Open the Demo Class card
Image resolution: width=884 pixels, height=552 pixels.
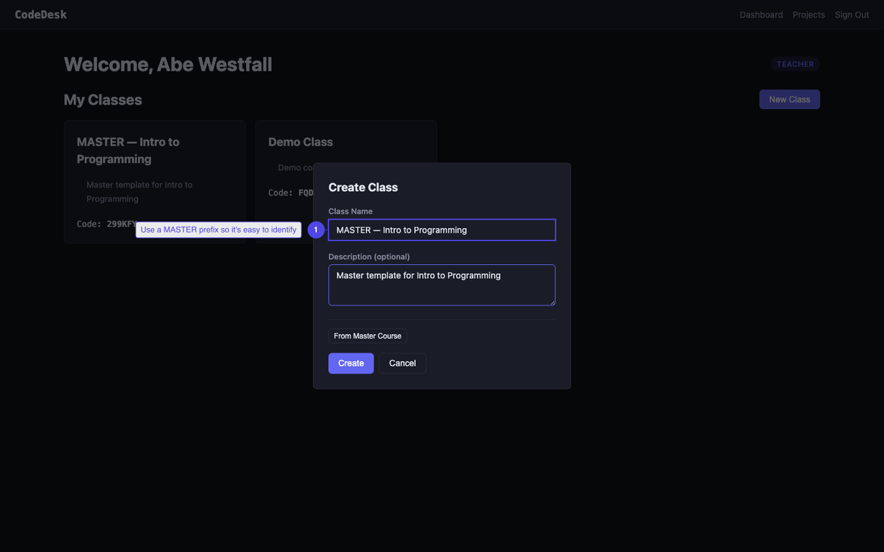pos(301,142)
